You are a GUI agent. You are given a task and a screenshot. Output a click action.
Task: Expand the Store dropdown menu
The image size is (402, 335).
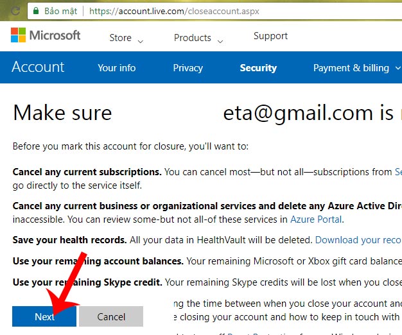(126, 39)
